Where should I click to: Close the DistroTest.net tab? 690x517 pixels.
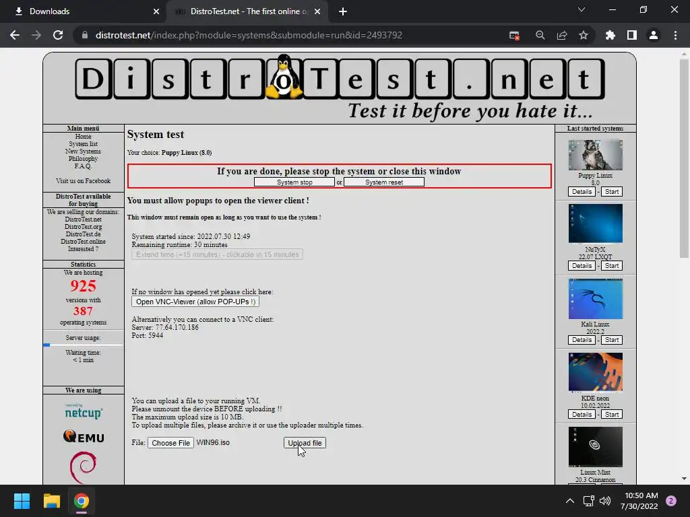pyautogui.click(x=317, y=11)
